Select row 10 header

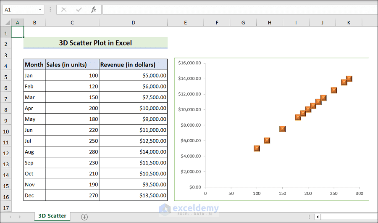[x=6, y=131]
